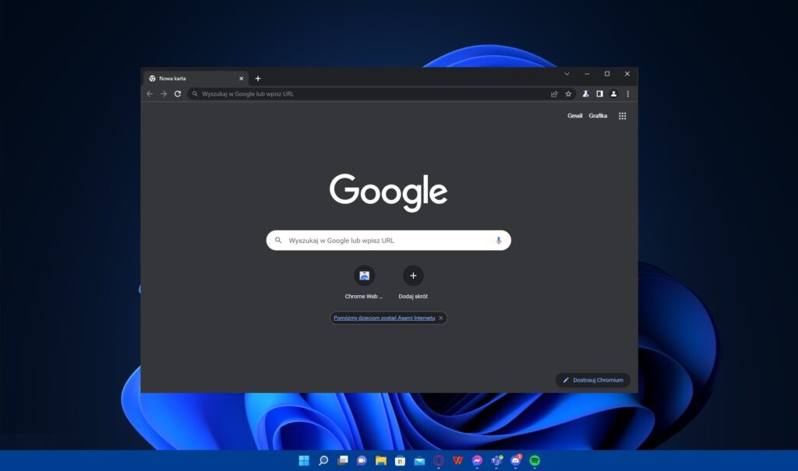The image size is (798, 471).
Task: Dismiss the Asami Internetu promo chip
Action: pyautogui.click(x=441, y=318)
